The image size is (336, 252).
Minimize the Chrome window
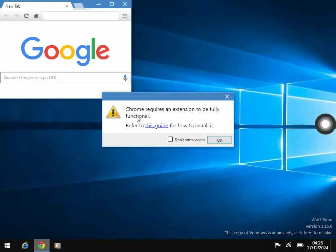[x=98, y=4]
